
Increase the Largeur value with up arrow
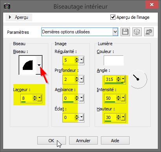click(35, 97)
